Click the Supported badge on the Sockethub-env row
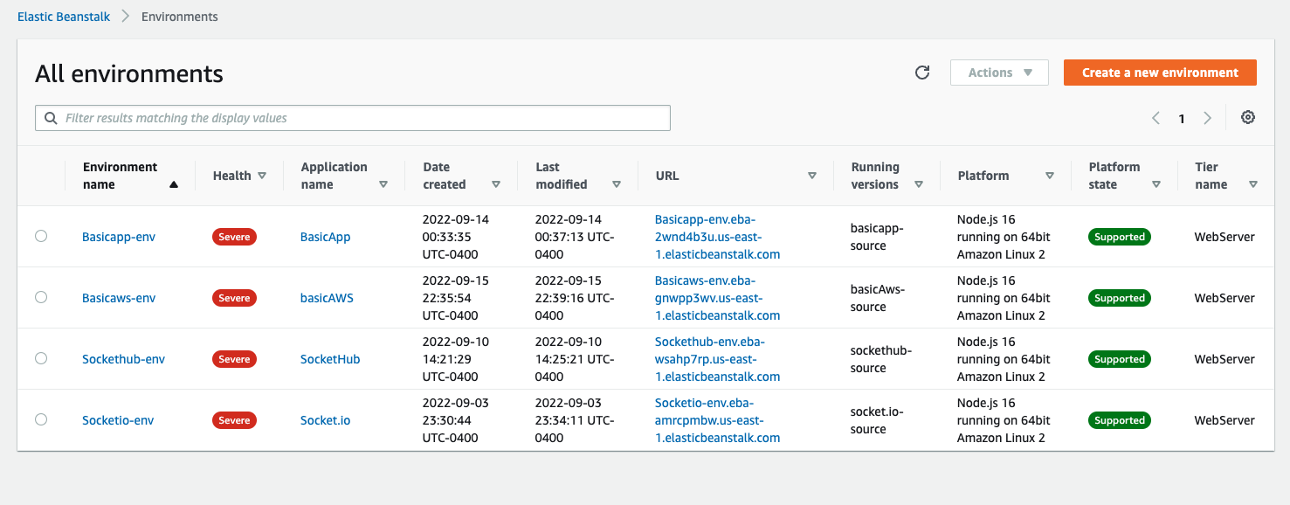The image size is (1290, 505). pos(1119,358)
